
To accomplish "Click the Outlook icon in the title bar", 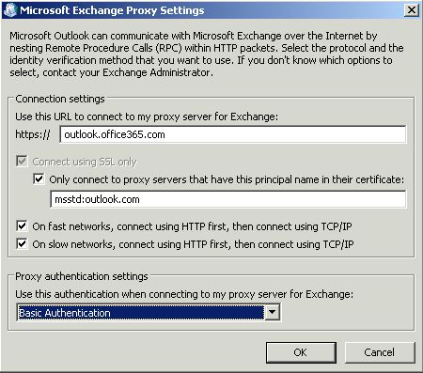I will tap(9, 10).
